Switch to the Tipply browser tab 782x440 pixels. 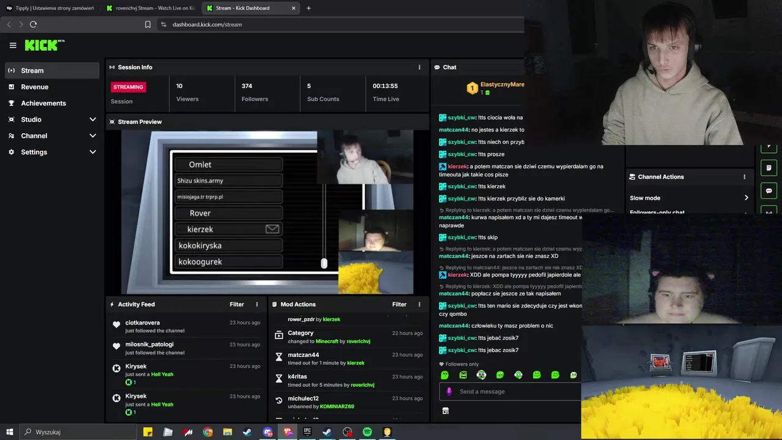tap(50, 8)
